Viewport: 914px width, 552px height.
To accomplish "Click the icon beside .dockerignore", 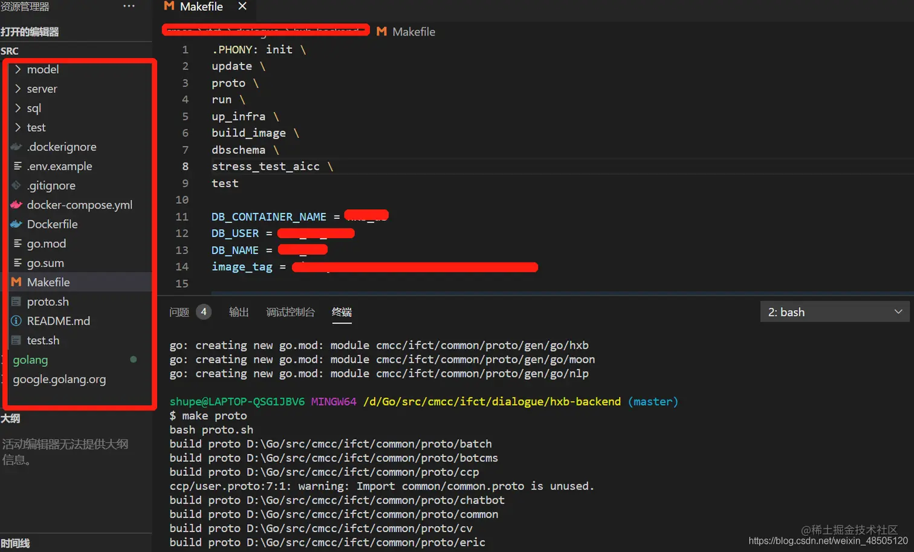I will point(16,147).
